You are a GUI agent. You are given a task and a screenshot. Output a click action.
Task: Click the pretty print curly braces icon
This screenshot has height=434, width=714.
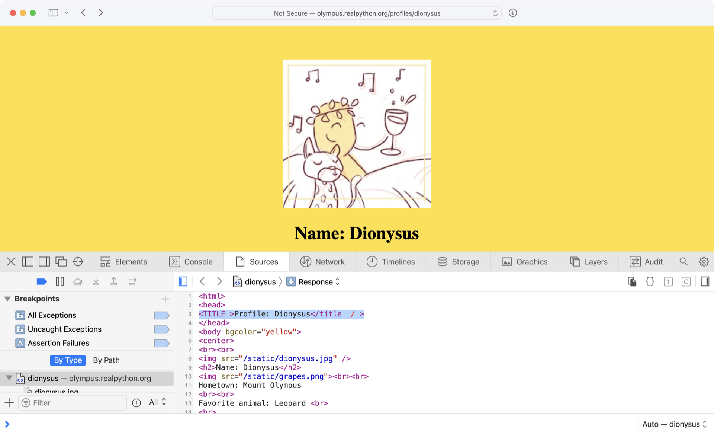pos(650,281)
